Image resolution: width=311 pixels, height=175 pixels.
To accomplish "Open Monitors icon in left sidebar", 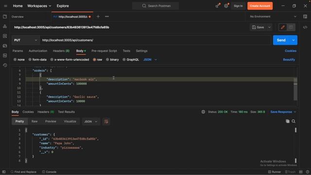I will (5, 55).
